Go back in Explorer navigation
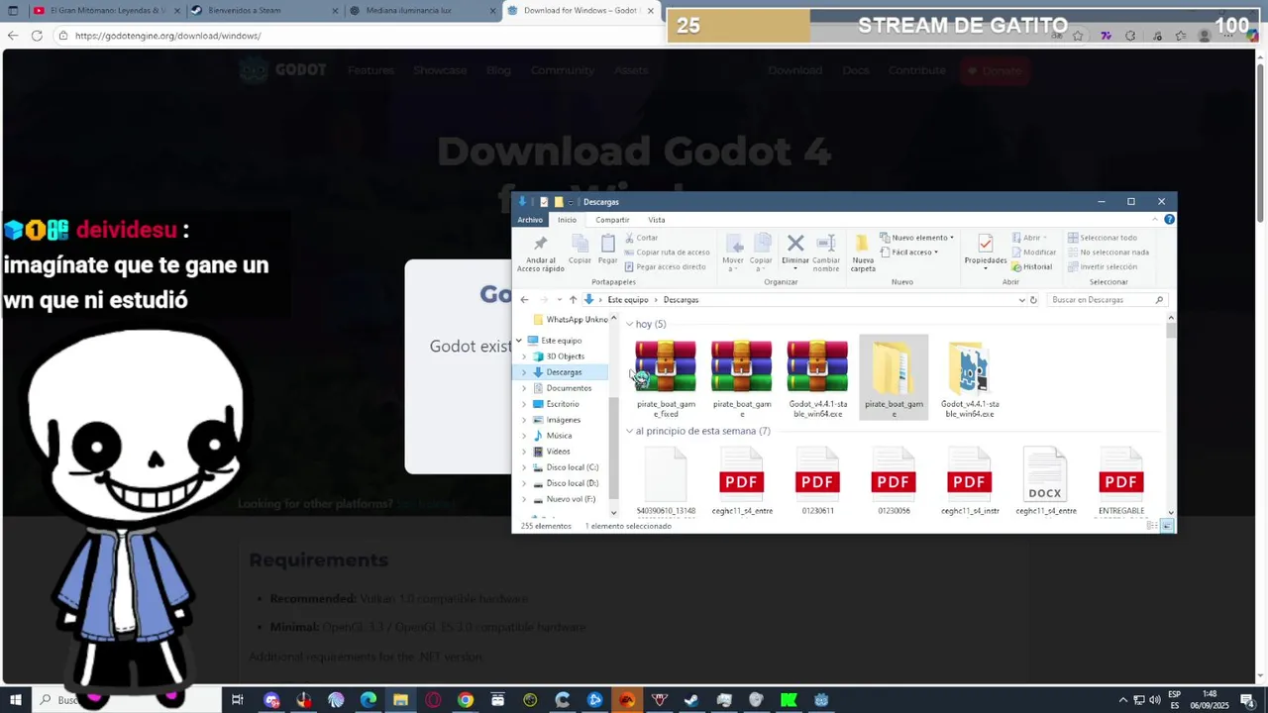Viewport: 1268px width, 713px height. point(524,299)
